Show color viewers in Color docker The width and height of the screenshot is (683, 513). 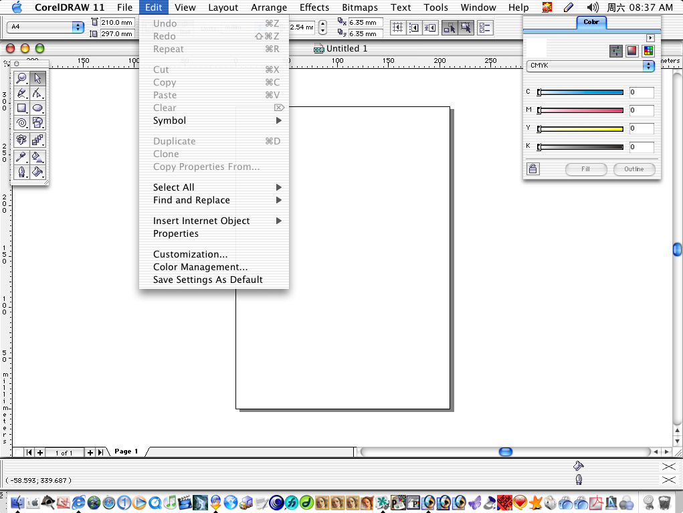(632, 51)
